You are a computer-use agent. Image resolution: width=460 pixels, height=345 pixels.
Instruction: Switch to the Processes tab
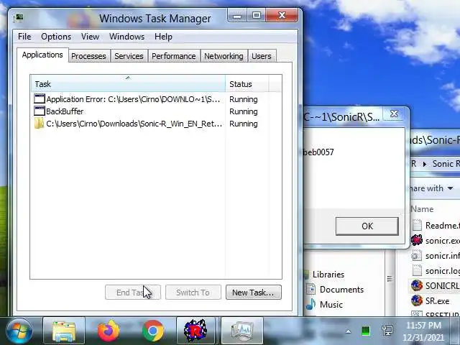[88, 56]
